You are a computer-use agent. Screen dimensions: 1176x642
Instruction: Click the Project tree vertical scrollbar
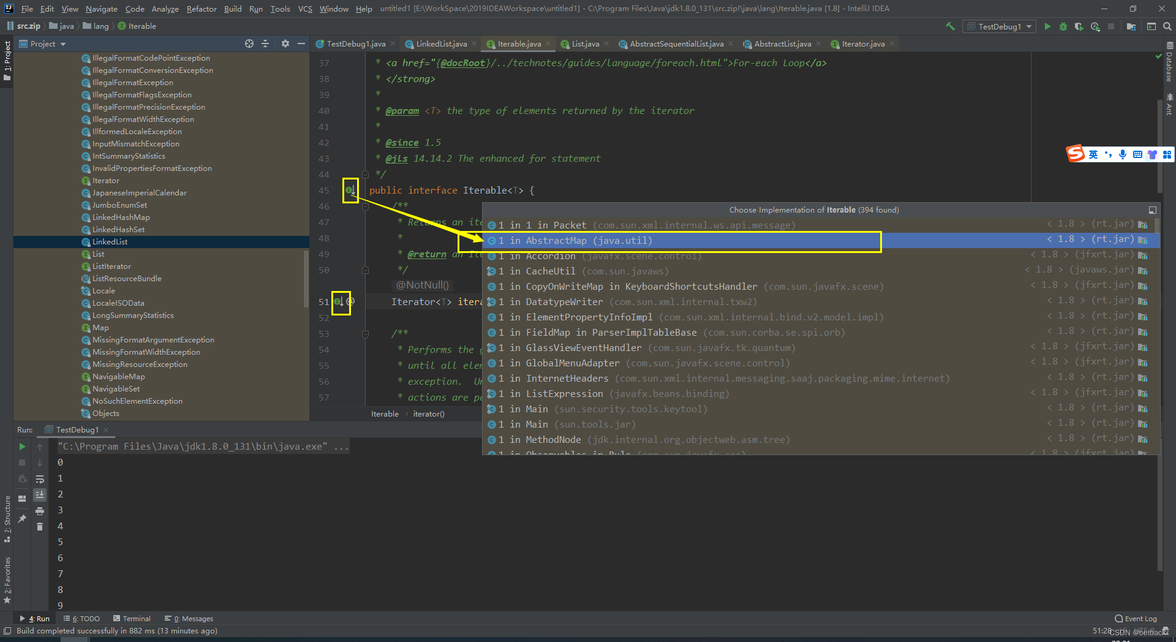pyautogui.click(x=306, y=279)
